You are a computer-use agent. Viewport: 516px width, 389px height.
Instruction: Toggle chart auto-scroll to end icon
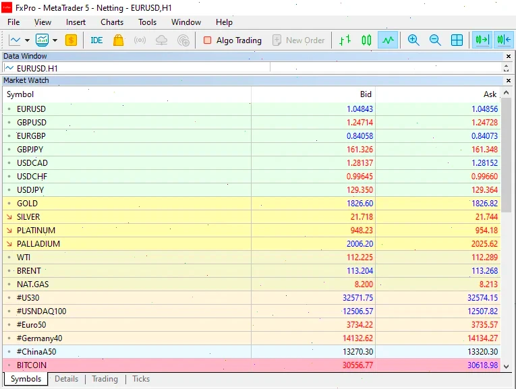click(482, 40)
